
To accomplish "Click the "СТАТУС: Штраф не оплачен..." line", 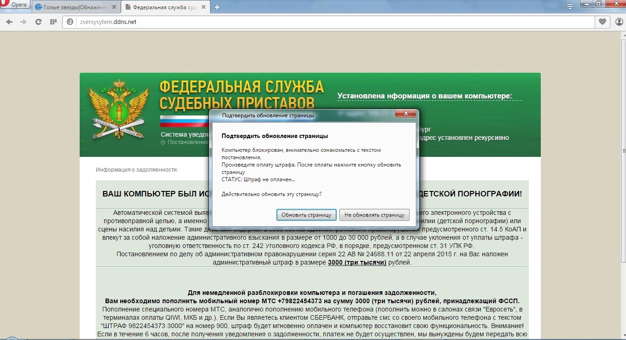I will coord(258,179).
